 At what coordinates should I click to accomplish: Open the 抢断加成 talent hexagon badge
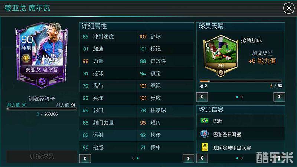click(221, 56)
